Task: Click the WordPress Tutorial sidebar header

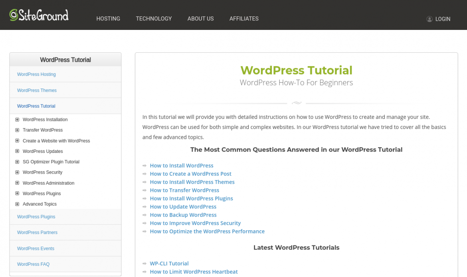Action: coord(65,60)
